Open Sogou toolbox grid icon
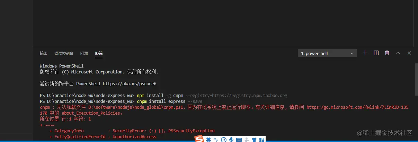Screen dimensions: 418x142 (262, 140)
